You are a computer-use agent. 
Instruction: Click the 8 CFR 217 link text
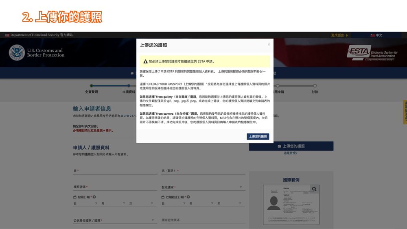pos(129,116)
